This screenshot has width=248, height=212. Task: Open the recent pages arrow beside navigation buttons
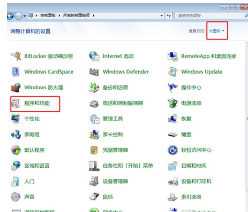click(x=25, y=16)
